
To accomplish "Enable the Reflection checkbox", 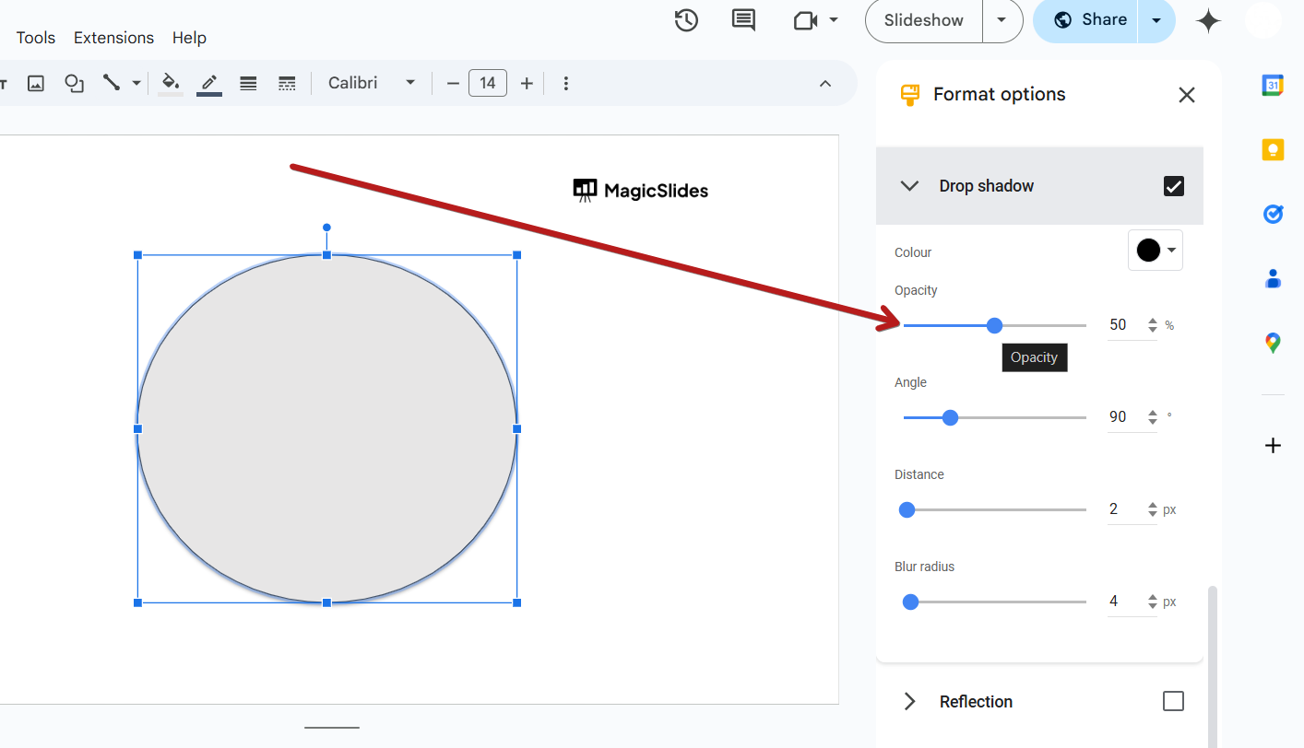I will (1173, 701).
